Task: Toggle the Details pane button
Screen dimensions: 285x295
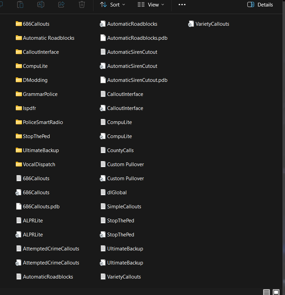Action: tap(260, 5)
